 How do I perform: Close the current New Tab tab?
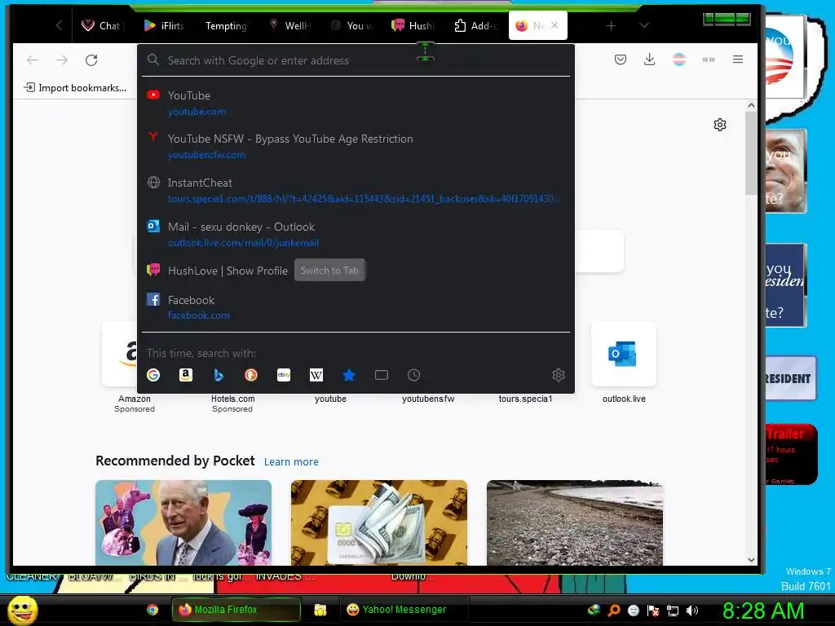pyautogui.click(x=554, y=25)
